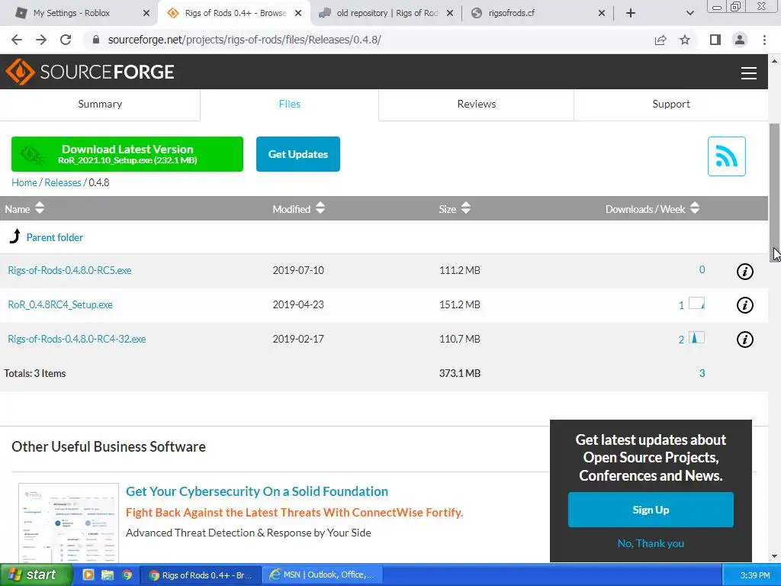Click the page vertical scrollbar thumb
This screenshot has height=586, width=781.
click(x=775, y=192)
